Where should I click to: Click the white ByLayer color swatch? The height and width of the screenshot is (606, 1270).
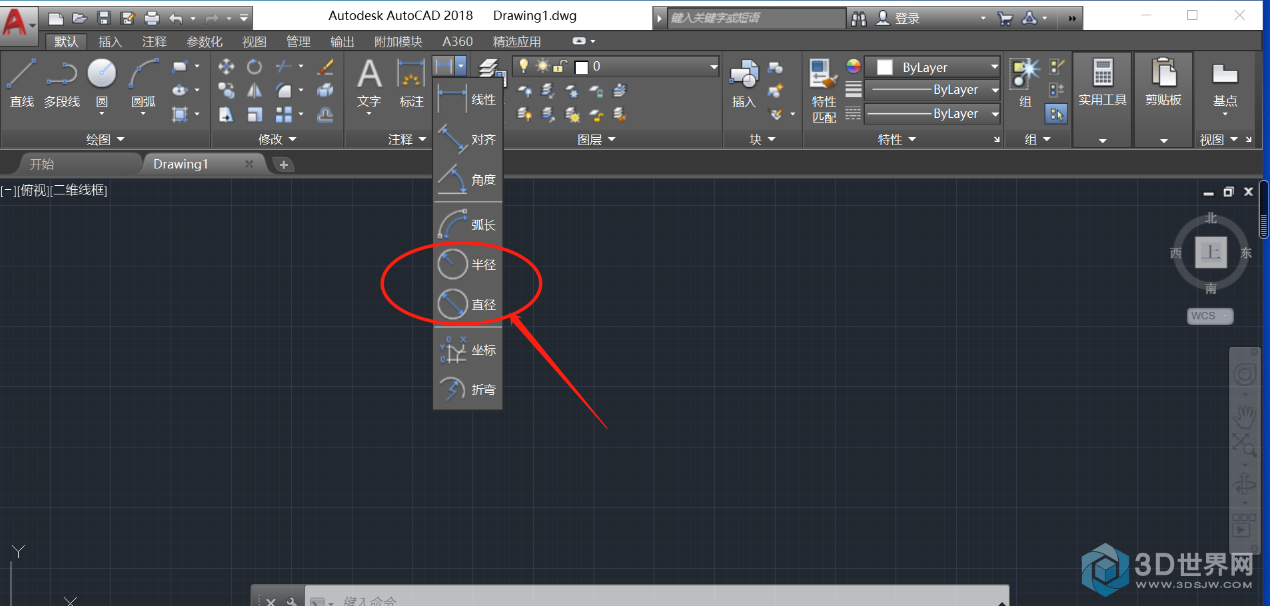885,67
